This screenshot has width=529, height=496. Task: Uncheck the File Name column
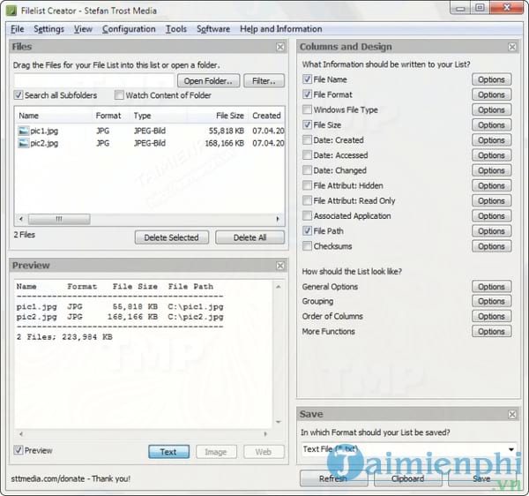[x=307, y=79]
